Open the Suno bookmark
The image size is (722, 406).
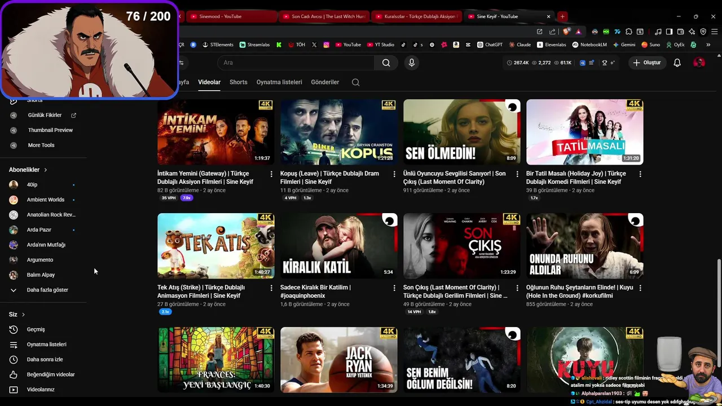pyautogui.click(x=651, y=45)
